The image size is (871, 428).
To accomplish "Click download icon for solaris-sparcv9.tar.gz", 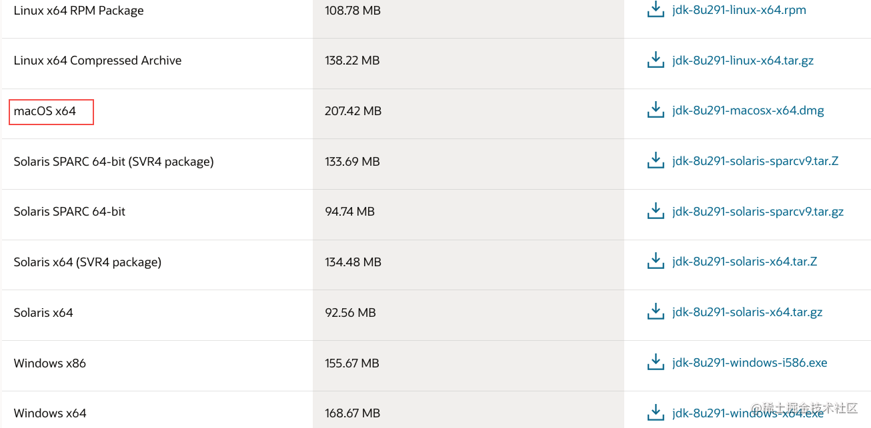I will pos(656,211).
